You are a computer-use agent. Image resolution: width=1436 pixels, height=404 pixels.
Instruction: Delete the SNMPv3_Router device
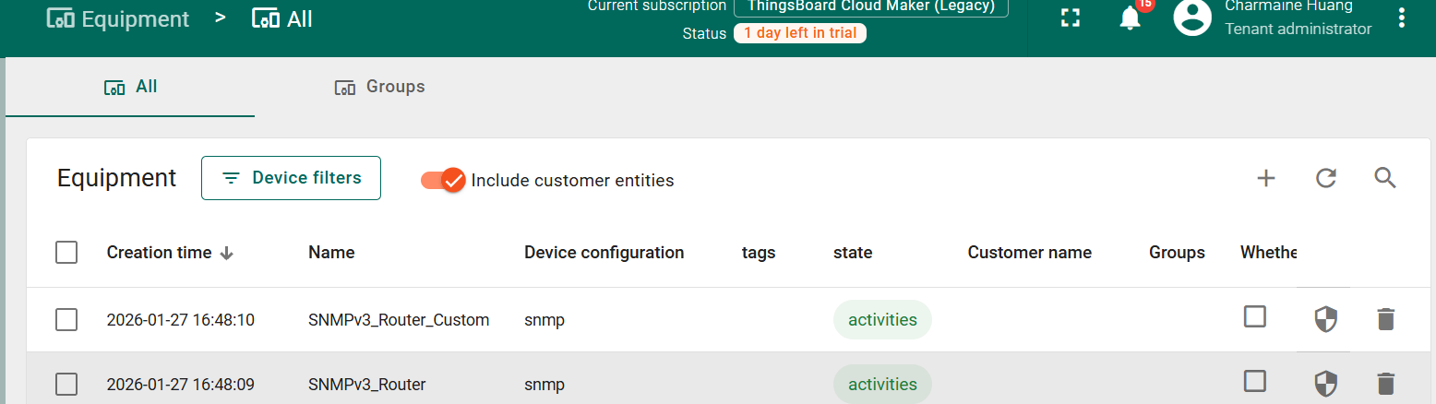1385,384
